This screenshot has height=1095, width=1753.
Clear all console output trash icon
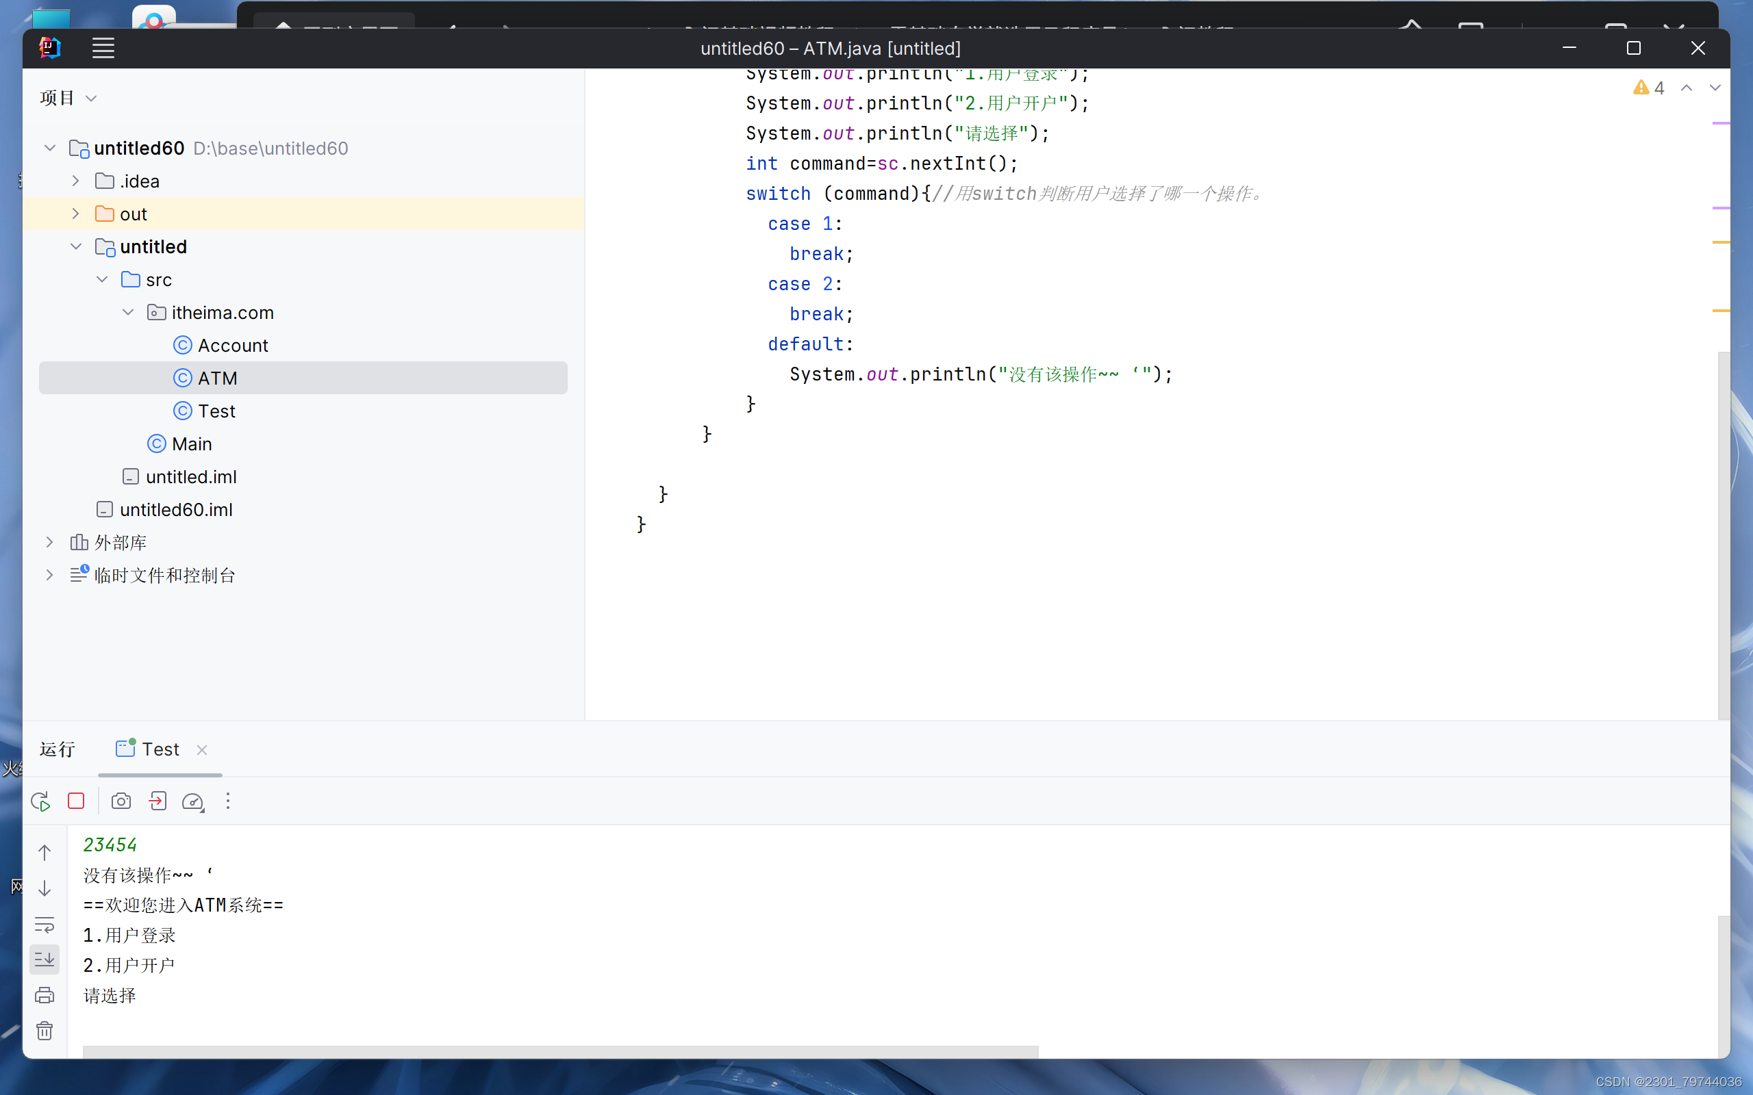coord(45,1031)
